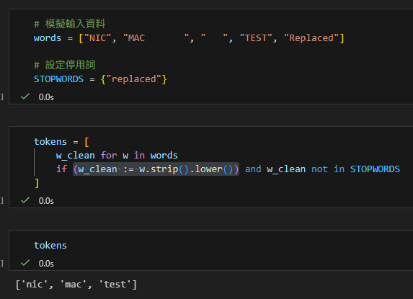Viewport: 413px width, 299px height.
Task: Click the string "NIC" in the words list
Action: (98, 38)
